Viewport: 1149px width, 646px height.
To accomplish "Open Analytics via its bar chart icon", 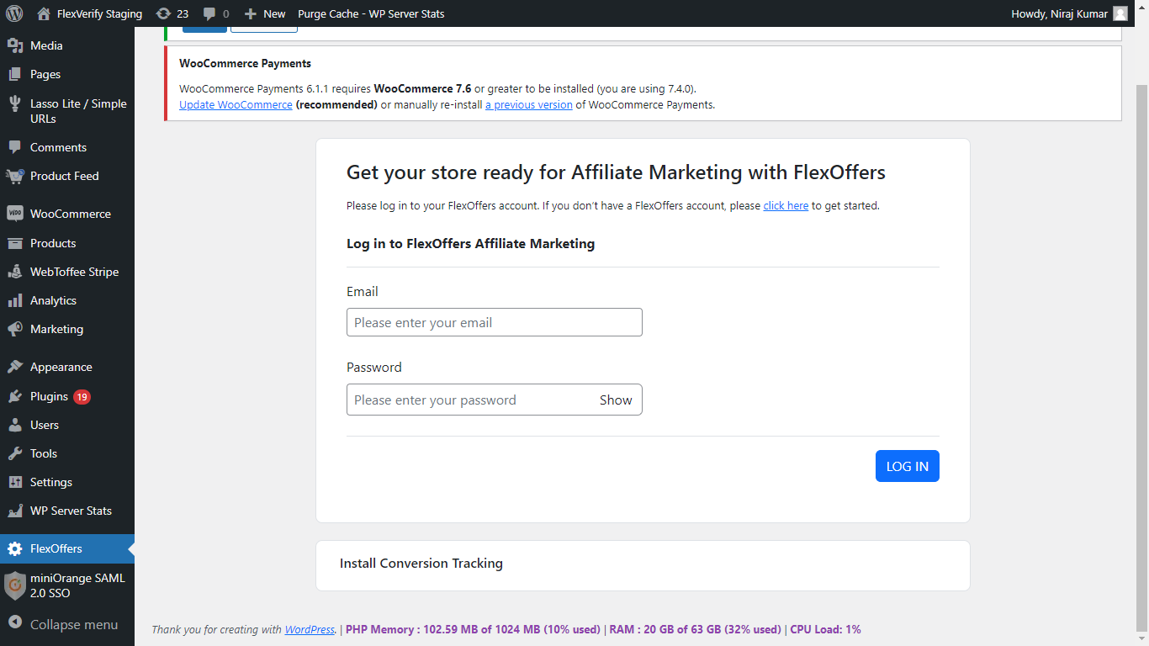I will [x=15, y=300].
